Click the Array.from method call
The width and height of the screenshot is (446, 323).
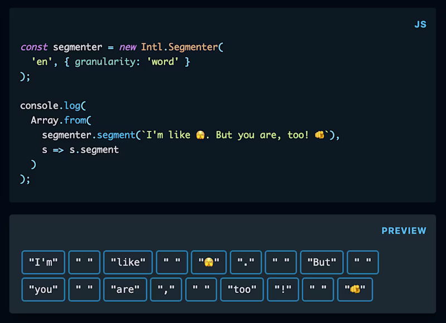[59, 120]
